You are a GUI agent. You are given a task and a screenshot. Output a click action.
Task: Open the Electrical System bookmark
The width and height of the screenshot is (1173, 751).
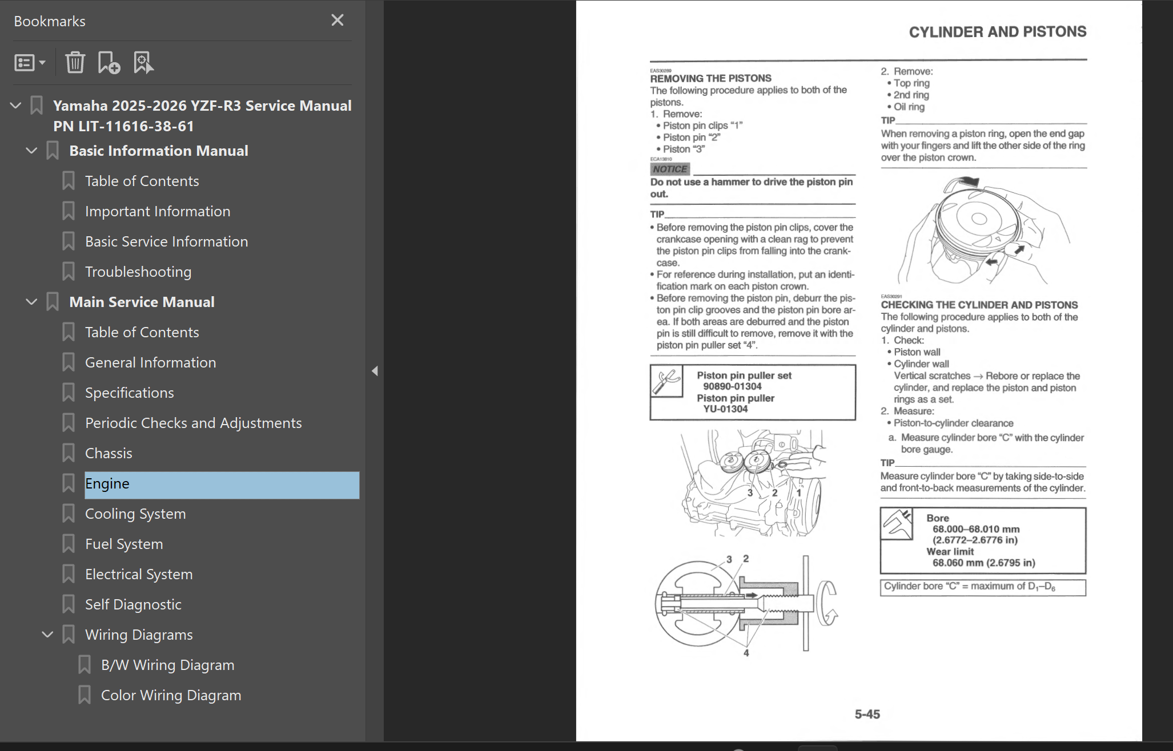(x=139, y=574)
